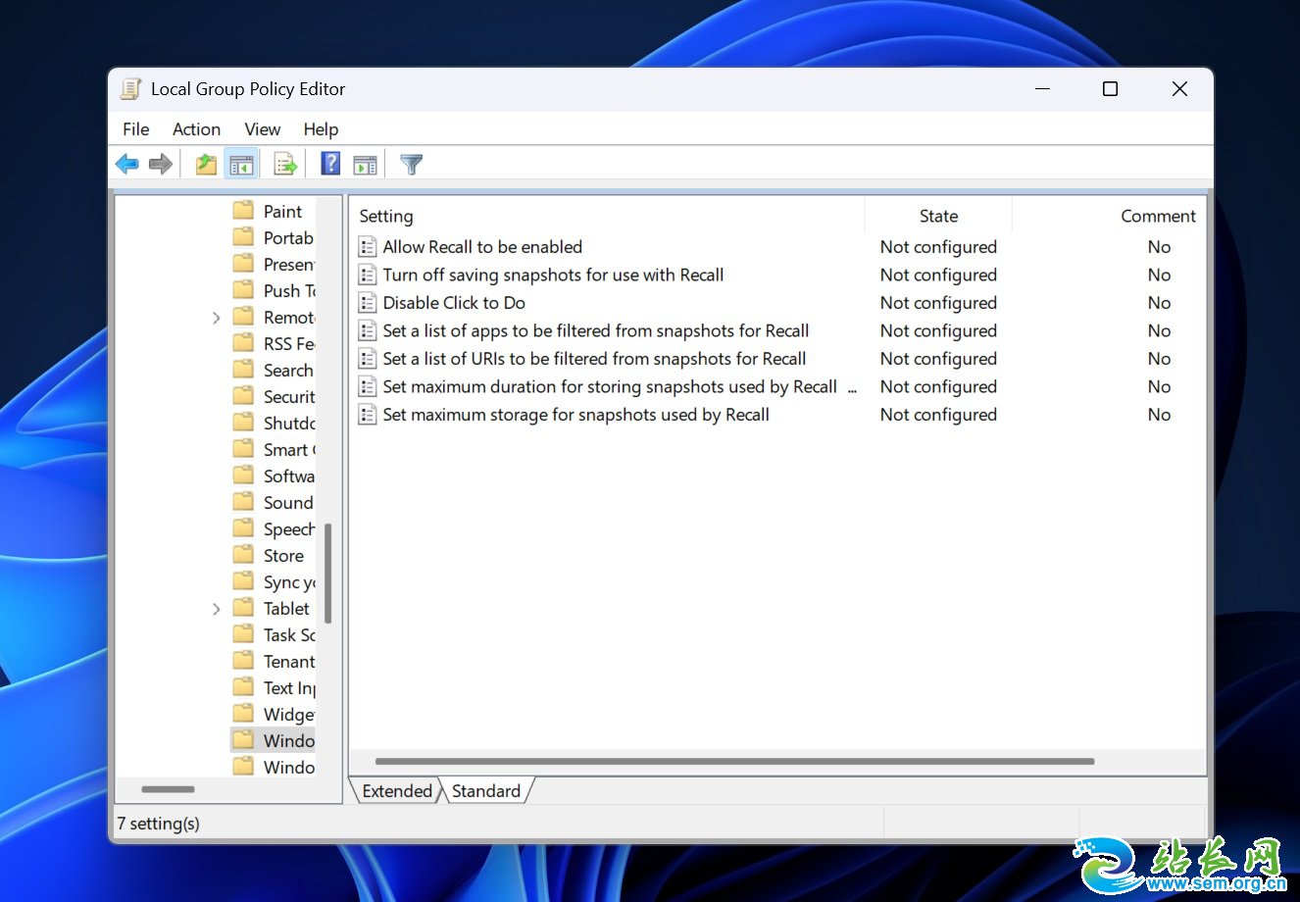1300x902 pixels.
Task: Expand the Remote folder chevron
Action: pyautogui.click(x=217, y=317)
